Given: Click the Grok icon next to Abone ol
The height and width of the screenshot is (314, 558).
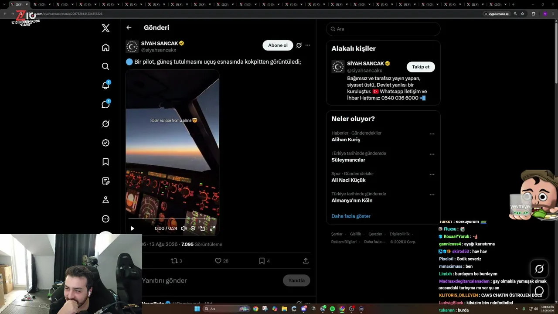Looking at the screenshot, I should coord(299,45).
